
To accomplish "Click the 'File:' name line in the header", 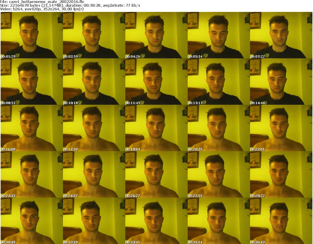I will 42,2.
